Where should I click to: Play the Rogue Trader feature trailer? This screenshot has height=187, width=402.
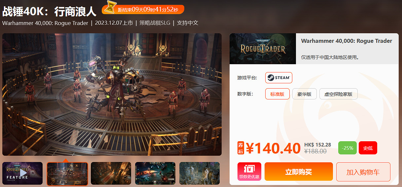coord(22,174)
